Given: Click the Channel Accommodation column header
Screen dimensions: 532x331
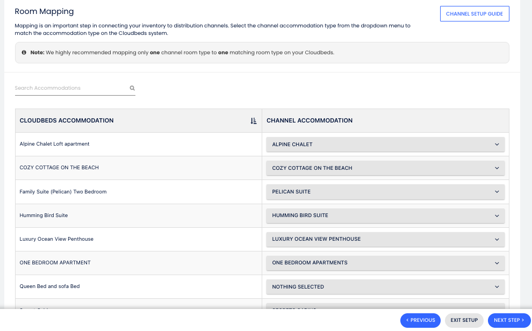Looking at the screenshot, I should pyautogui.click(x=310, y=121).
